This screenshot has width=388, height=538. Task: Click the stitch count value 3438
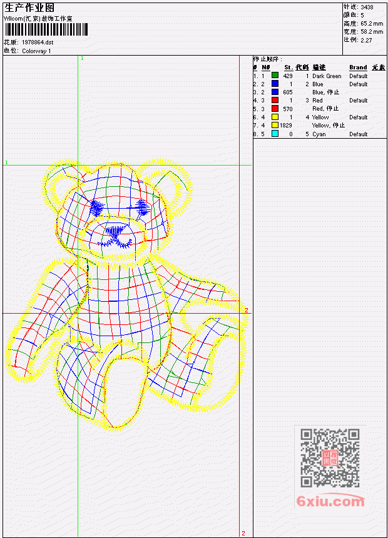point(367,7)
